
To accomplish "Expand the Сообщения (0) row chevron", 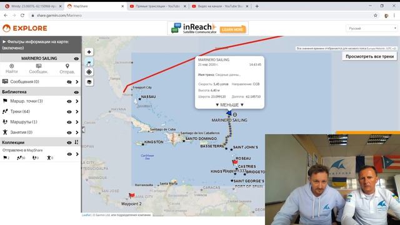I will pyautogui.click(x=77, y=82).
